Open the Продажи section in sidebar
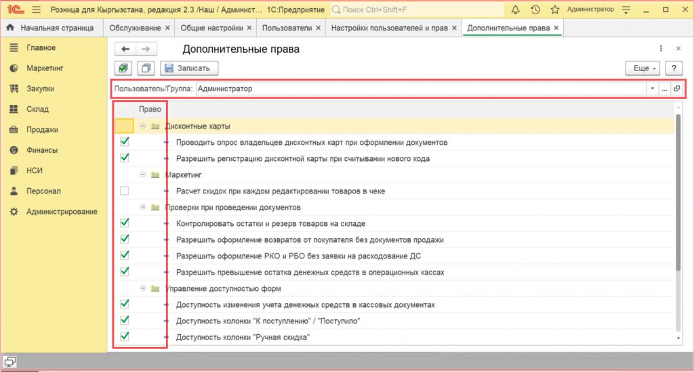694x372 pixels. click(x=42, y=130)
